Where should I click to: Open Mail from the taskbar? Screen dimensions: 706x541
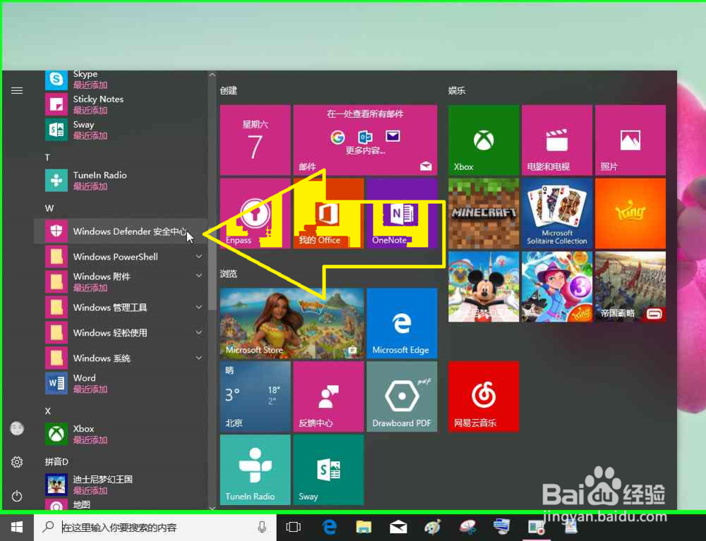[398, 527]
